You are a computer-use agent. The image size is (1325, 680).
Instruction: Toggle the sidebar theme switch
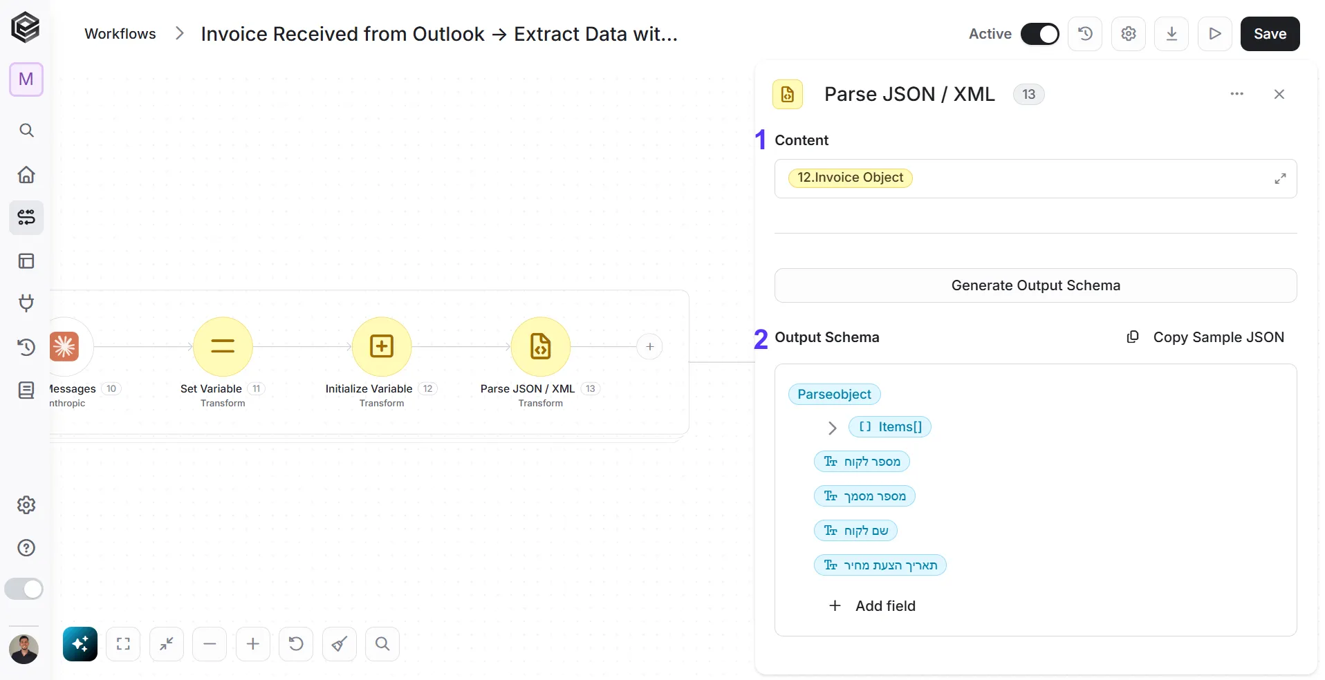(x=24, y=589)
